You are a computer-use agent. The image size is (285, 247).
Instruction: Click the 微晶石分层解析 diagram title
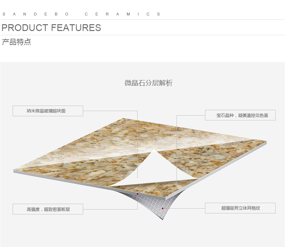point(149,83)
